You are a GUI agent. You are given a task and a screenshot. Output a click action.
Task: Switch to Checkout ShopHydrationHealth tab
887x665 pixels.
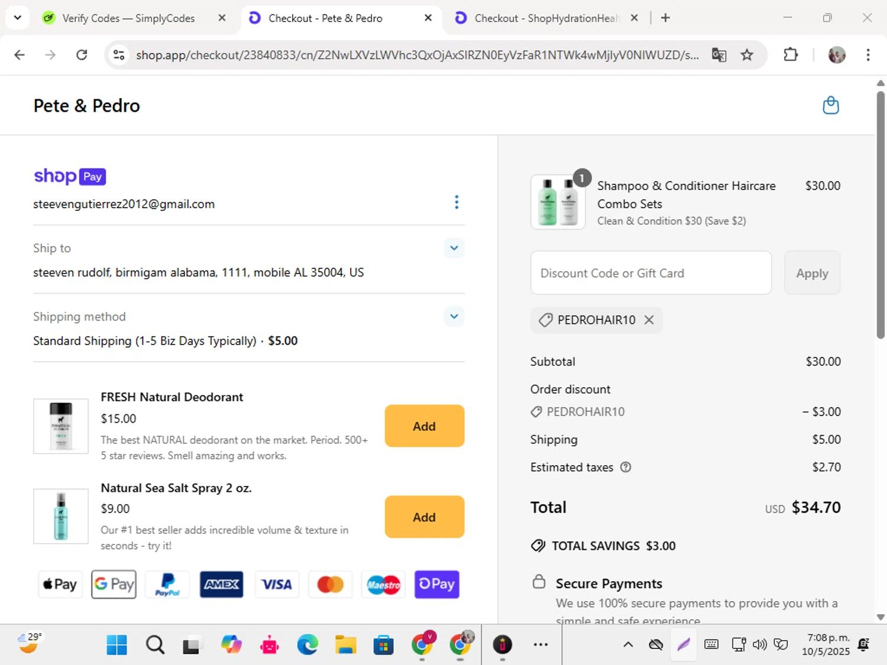[x=545, y=18]
